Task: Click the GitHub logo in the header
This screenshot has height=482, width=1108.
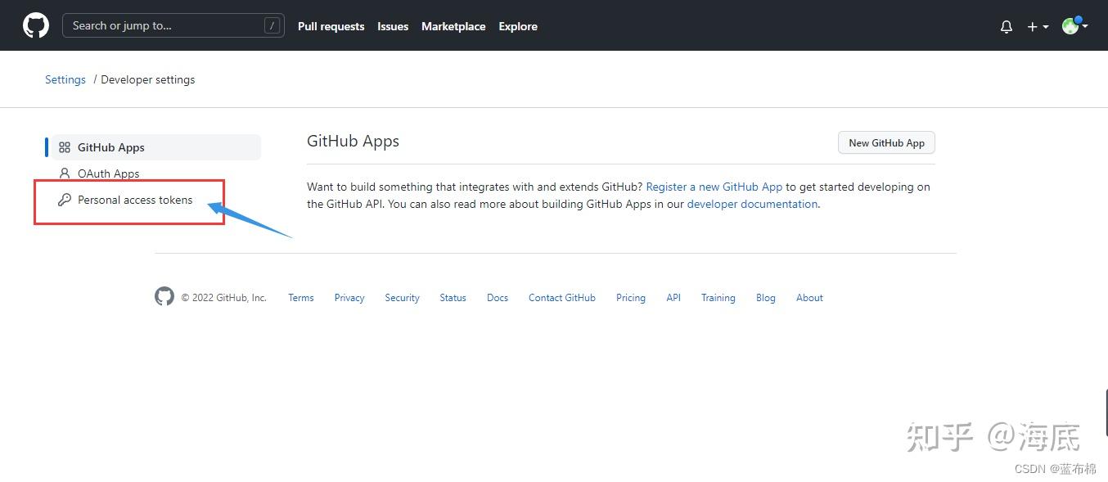Action: click(x=36, y=25)
